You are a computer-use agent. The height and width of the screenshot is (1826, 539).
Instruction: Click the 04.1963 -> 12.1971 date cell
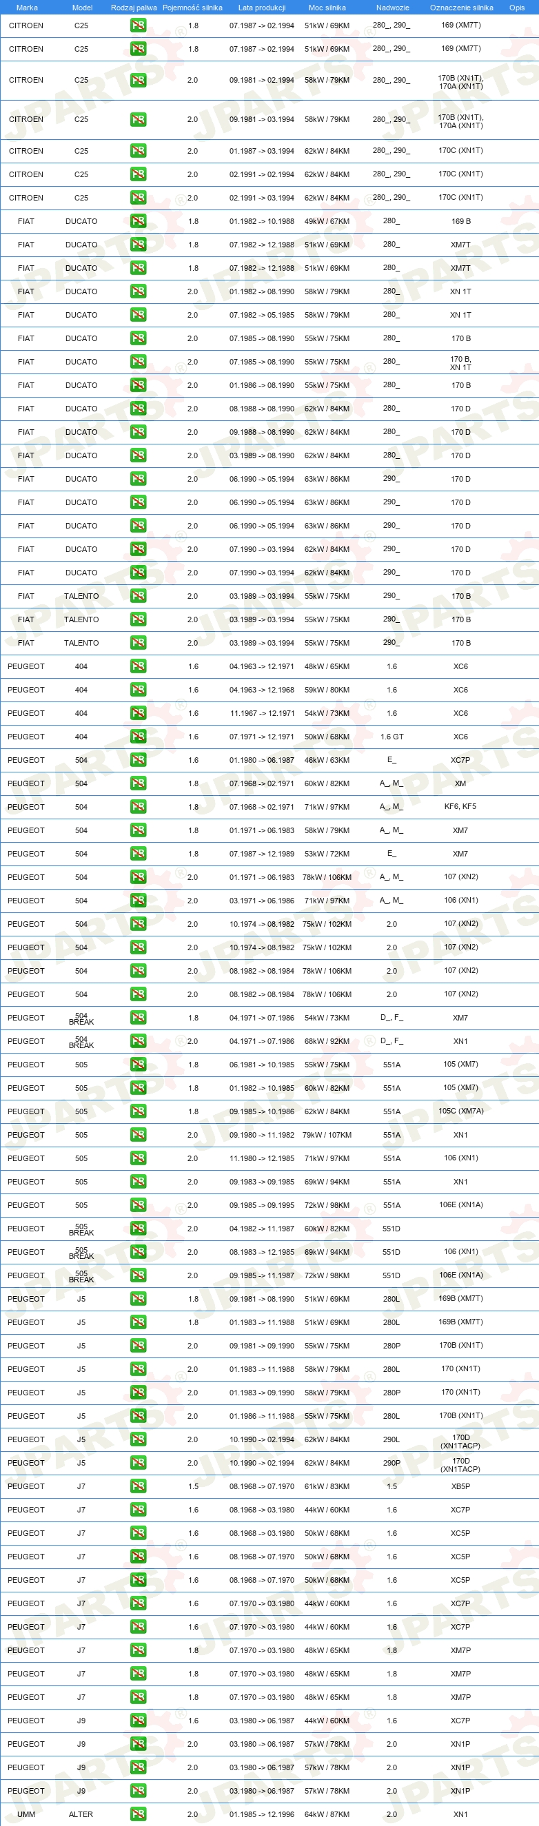tap(262, 666)
